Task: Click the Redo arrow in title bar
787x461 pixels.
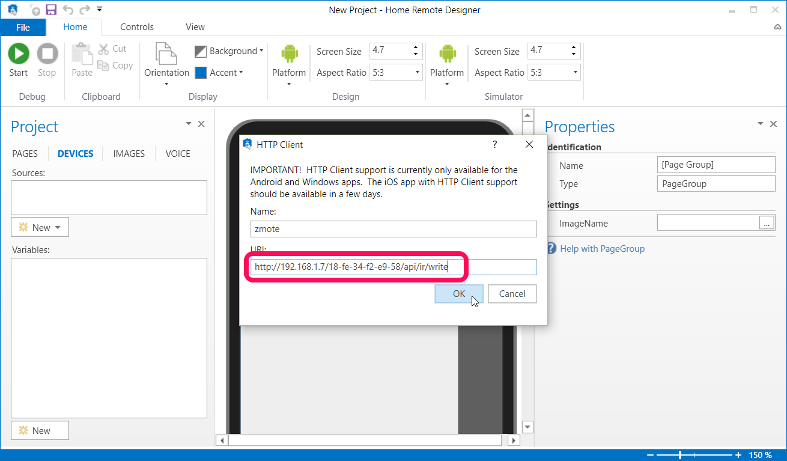Action: 85,10
